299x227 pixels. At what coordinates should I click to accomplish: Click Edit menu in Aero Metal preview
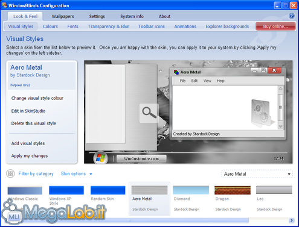tap(195, 81)
